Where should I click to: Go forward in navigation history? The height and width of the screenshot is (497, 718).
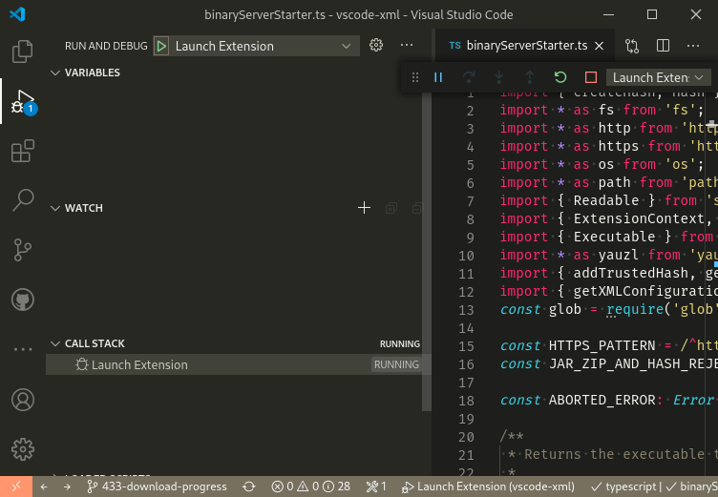[67, 487]
